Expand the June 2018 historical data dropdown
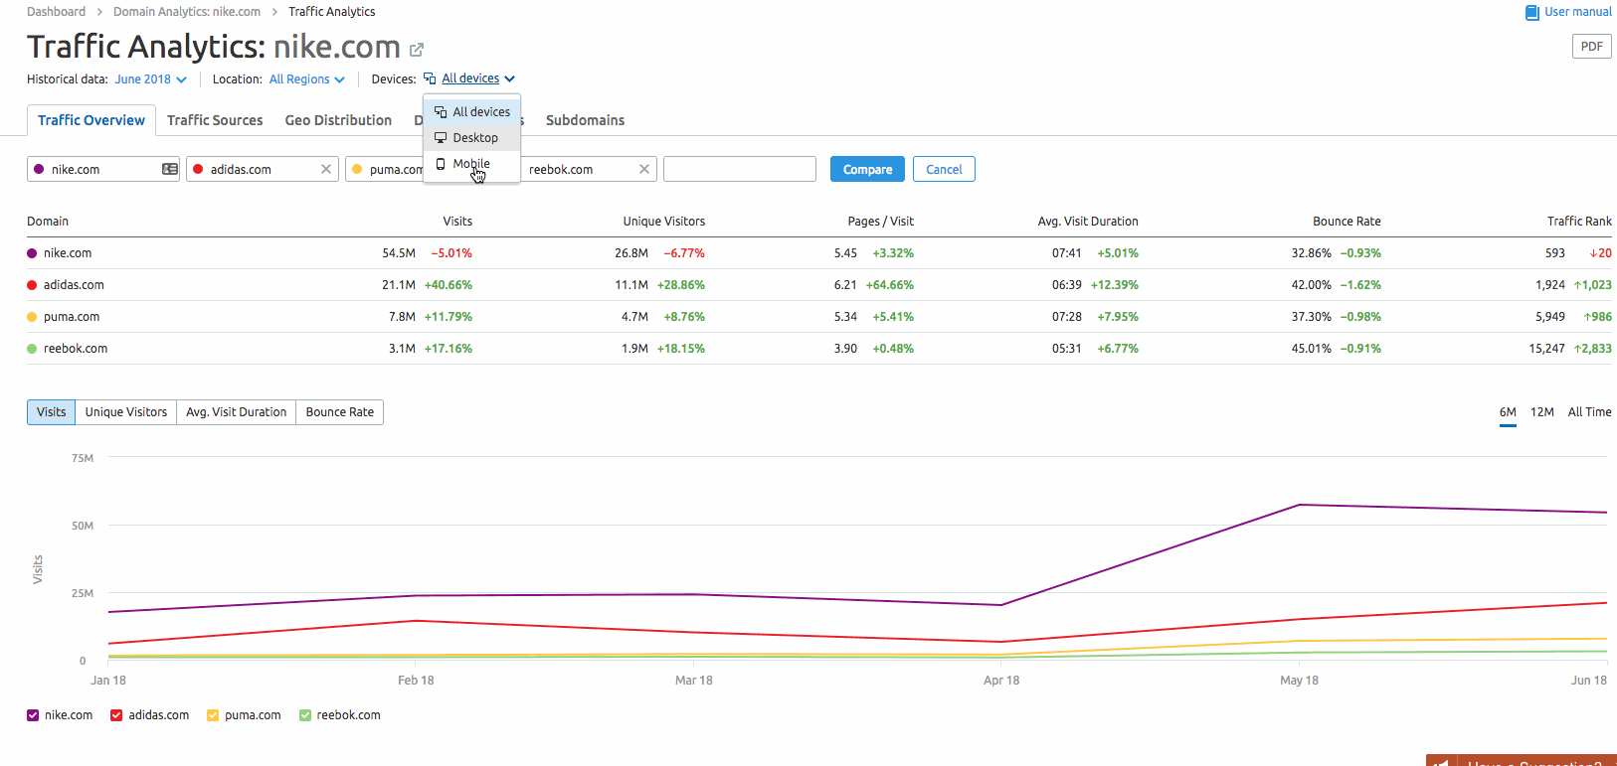The height and width of the screenshot is (766, 1617). click(150, 79)
